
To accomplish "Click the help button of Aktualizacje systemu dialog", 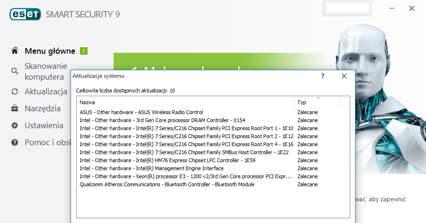I will 322,76.
